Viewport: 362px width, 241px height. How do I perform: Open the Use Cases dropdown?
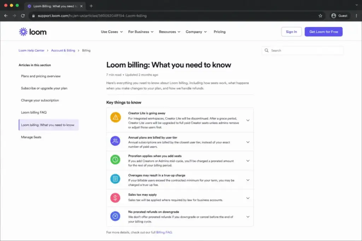pyautogui.click(x=112, y=32)
